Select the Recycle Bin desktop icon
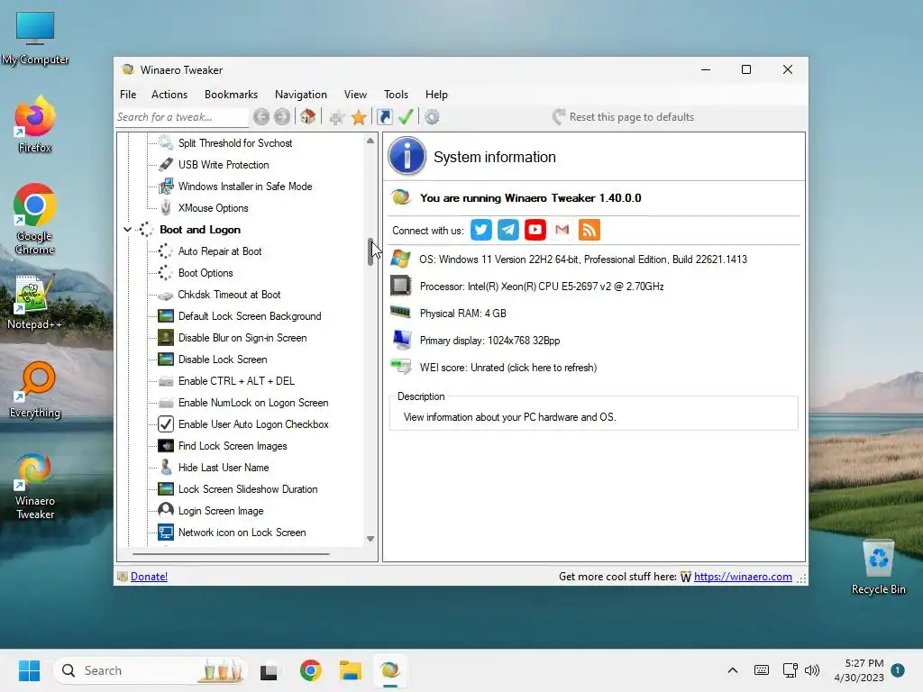This screenshot has width=923, height=692. coord(878,568)
